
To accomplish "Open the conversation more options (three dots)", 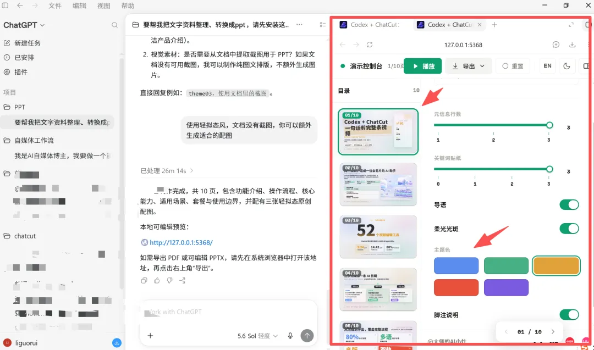I will (299, 25).
